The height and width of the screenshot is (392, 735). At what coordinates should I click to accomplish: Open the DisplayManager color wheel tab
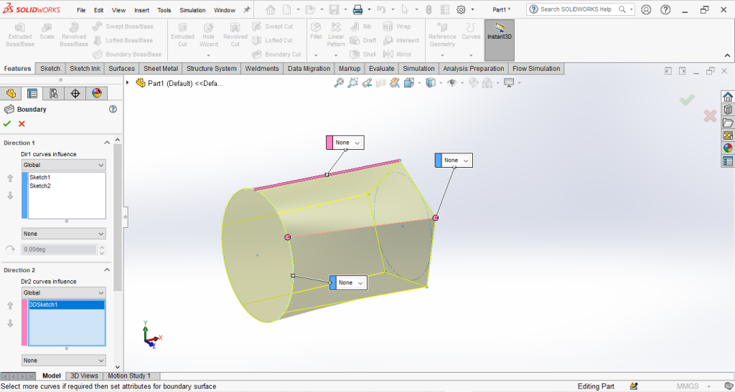pyautogui.click(x=97, y=93)
